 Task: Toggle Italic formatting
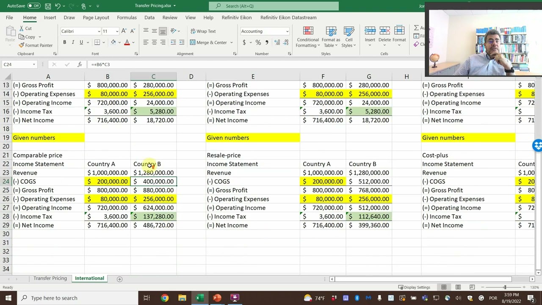(73, 42)
